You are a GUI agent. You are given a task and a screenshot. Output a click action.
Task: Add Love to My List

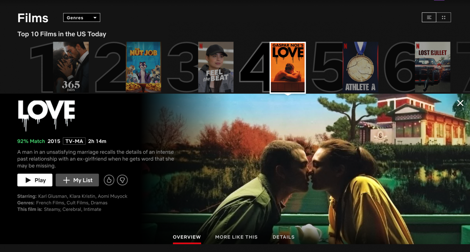(77, 180)
